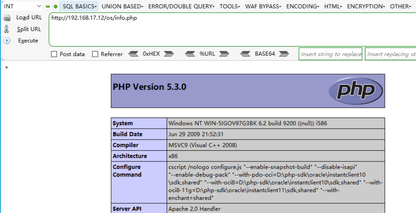Image resolution: width=416 pixels, height=213 pixels.
Task: Click the Split URL scissors icon
Action: [x=7, y=29]
